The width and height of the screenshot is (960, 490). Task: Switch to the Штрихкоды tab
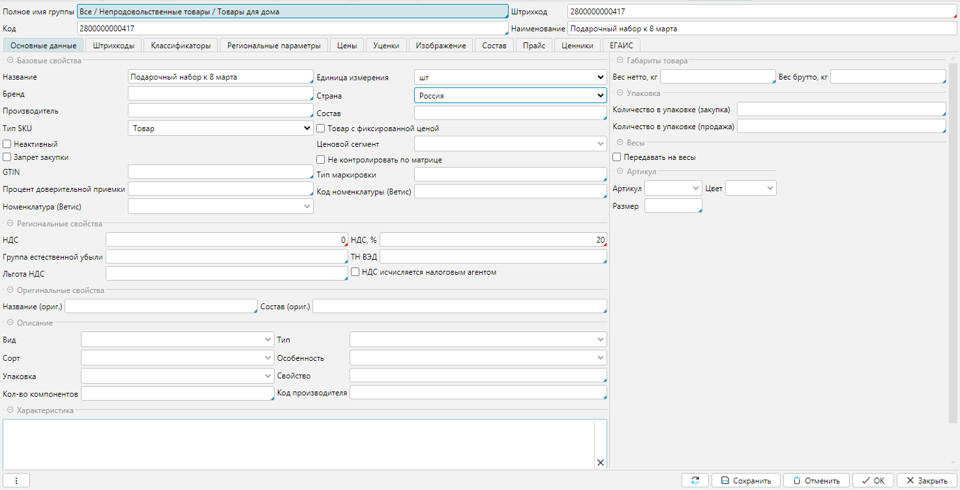(113, 46)
